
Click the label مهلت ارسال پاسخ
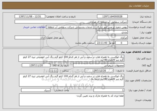[141, 43]
